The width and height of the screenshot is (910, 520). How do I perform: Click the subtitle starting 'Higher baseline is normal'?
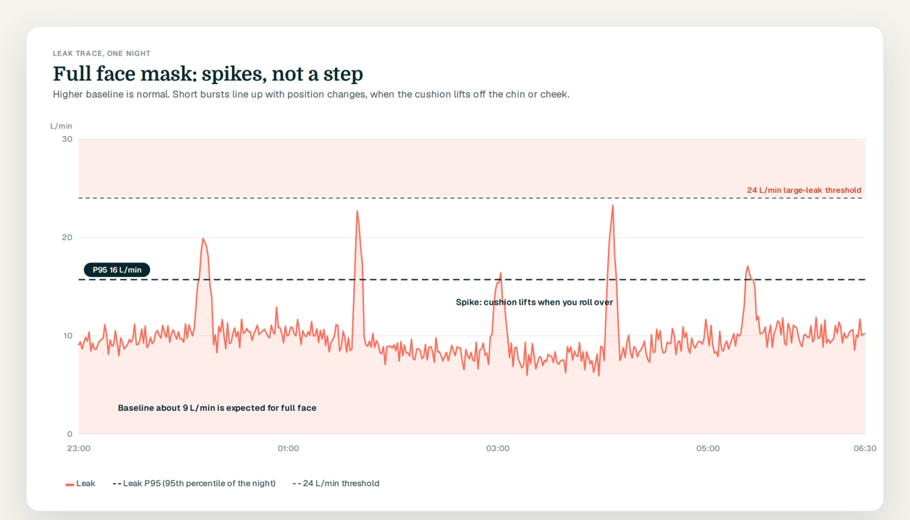coord(311,94)
